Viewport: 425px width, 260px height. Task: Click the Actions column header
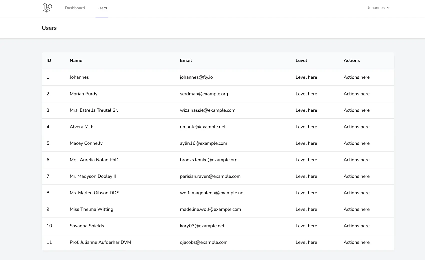click(351, 60)
